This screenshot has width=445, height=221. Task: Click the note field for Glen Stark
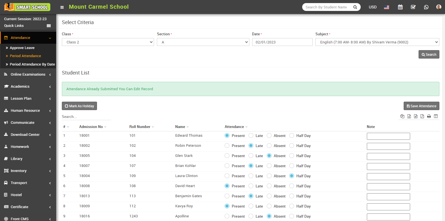(388, 156)
